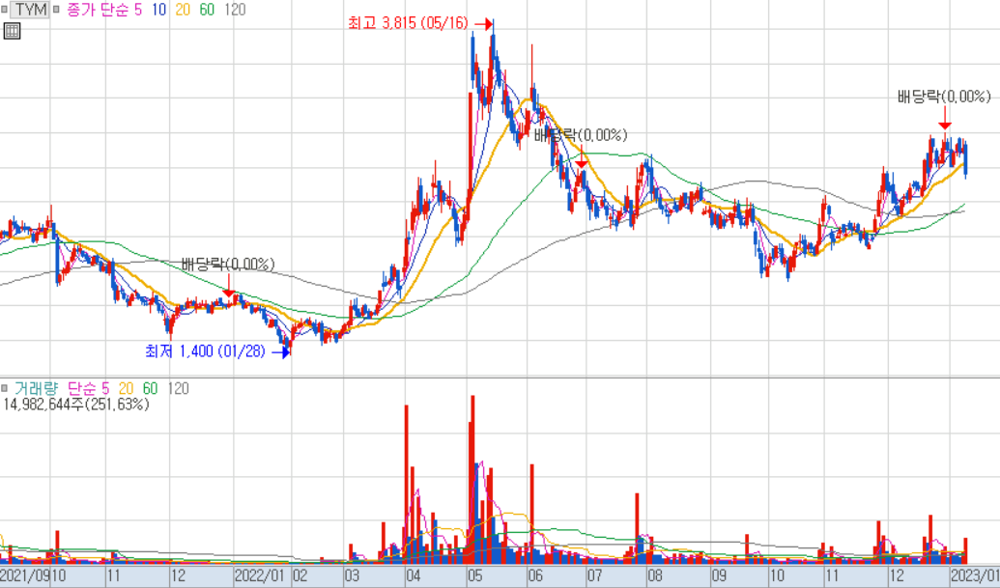
Task: Click the 04 month axis label
Action: point(414,575)
